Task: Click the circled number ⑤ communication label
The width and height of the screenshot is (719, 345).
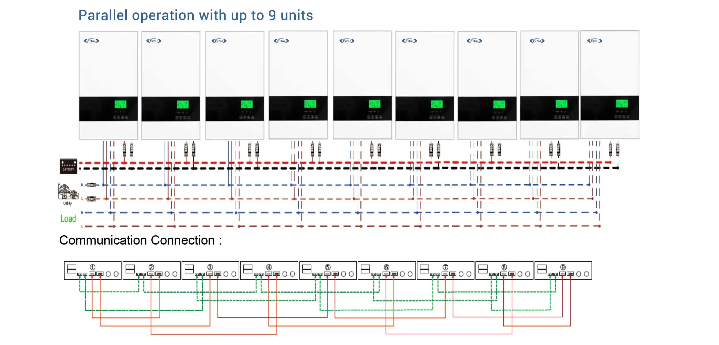Action: coord(328,267)
